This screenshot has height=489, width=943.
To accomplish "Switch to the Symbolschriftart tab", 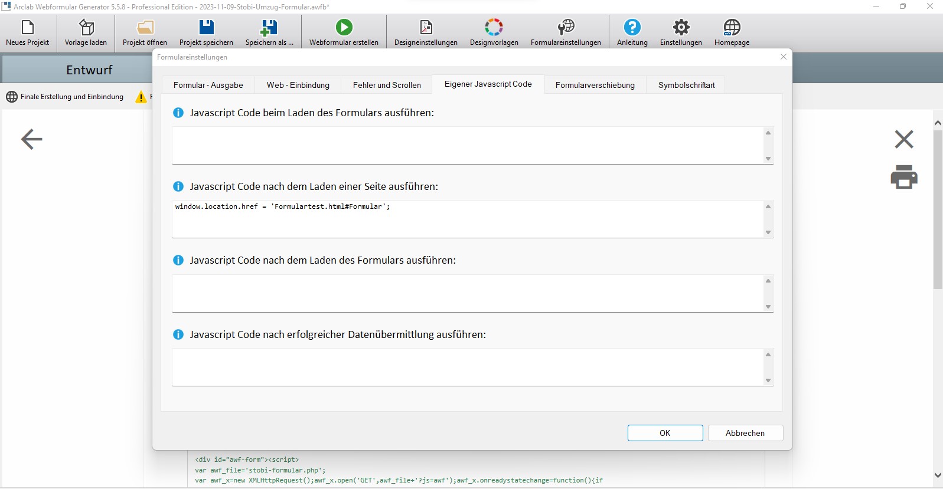I will pos(686,85).
